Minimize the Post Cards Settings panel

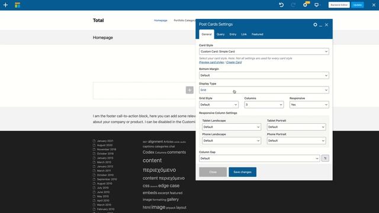point(321,25)
